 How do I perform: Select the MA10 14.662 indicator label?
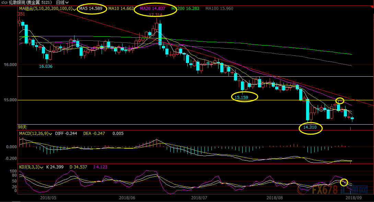(x=120, y=9)
